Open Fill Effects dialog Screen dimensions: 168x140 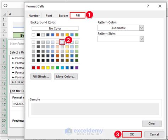click(41, 77)
